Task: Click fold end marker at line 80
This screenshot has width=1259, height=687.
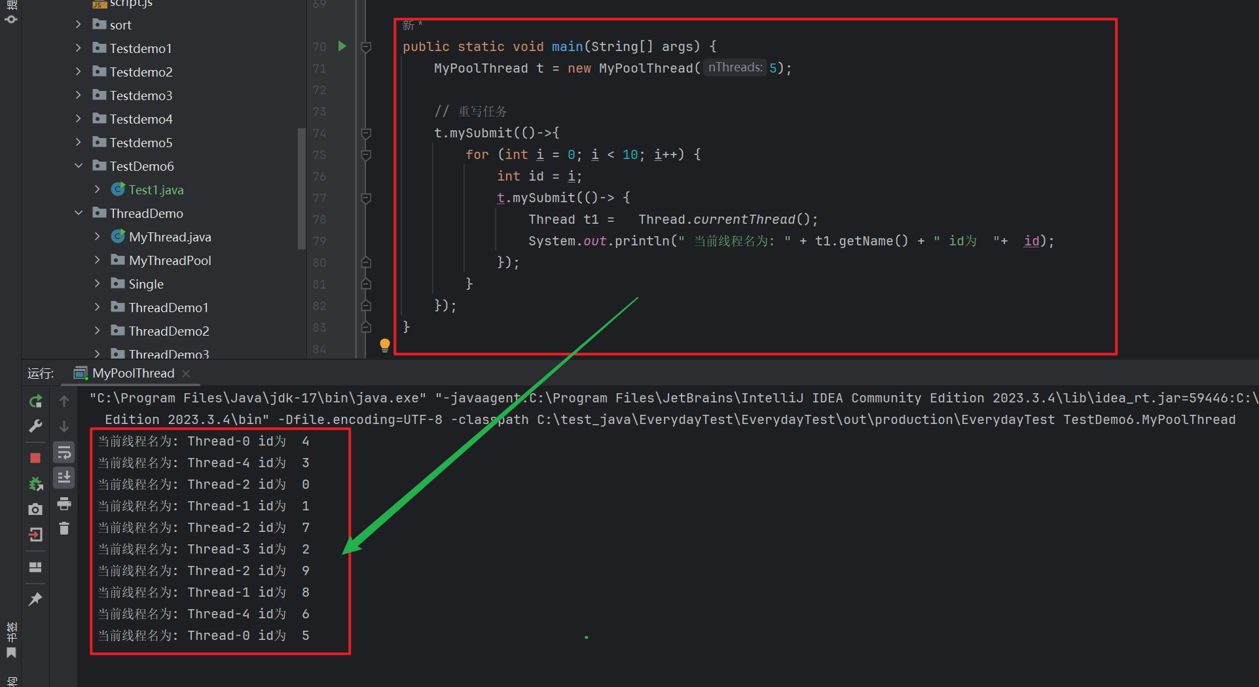Action: point(367,262)
